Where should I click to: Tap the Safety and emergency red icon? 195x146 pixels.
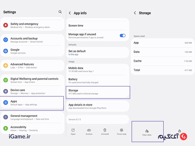(x=5, y=25)
